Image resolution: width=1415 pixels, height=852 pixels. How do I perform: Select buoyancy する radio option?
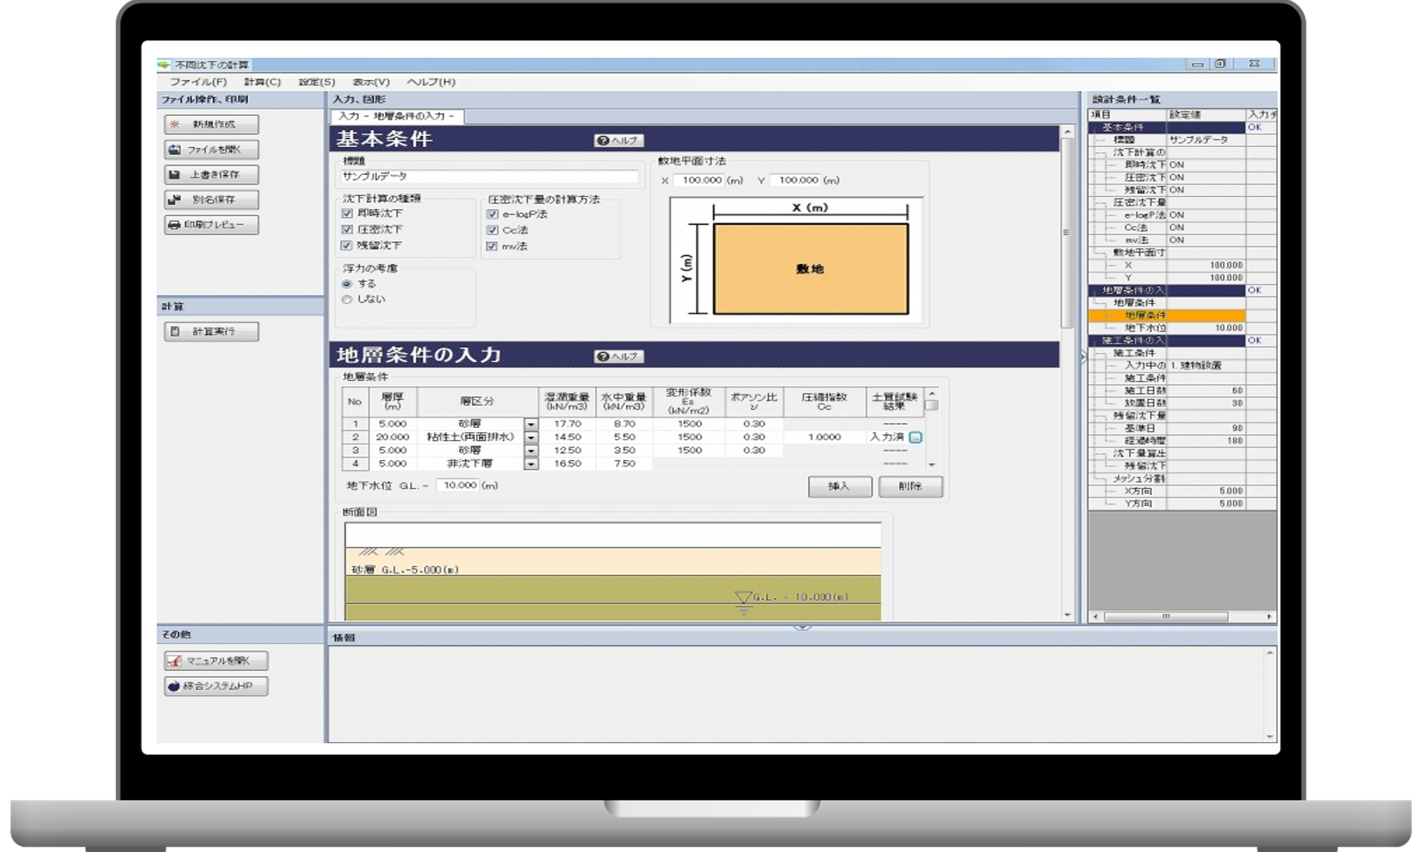347,284
